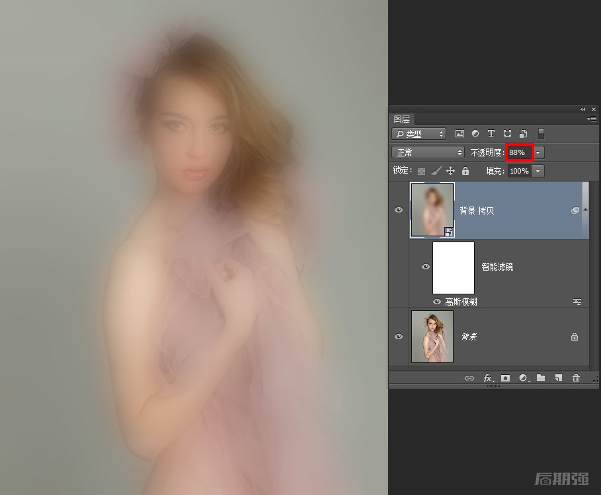Select the 图层 panel tab
The width and height of the screenshot is (601, 495).
pos(401,119)
